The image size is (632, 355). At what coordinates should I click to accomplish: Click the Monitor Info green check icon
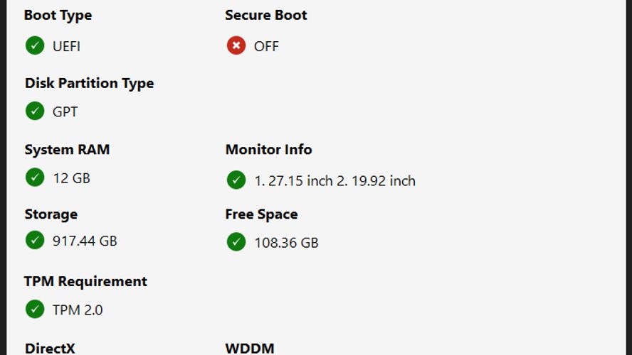pos(236,180)
